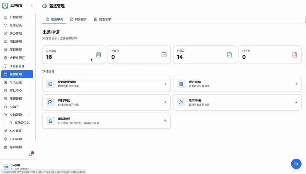Click the 总申请数 statistics card
The width and height of the screenshot is (306, 174).
(x=74, y=54)
